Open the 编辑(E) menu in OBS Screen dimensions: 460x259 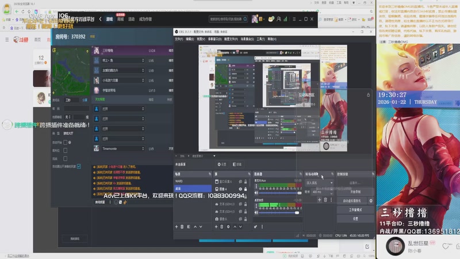190,39
